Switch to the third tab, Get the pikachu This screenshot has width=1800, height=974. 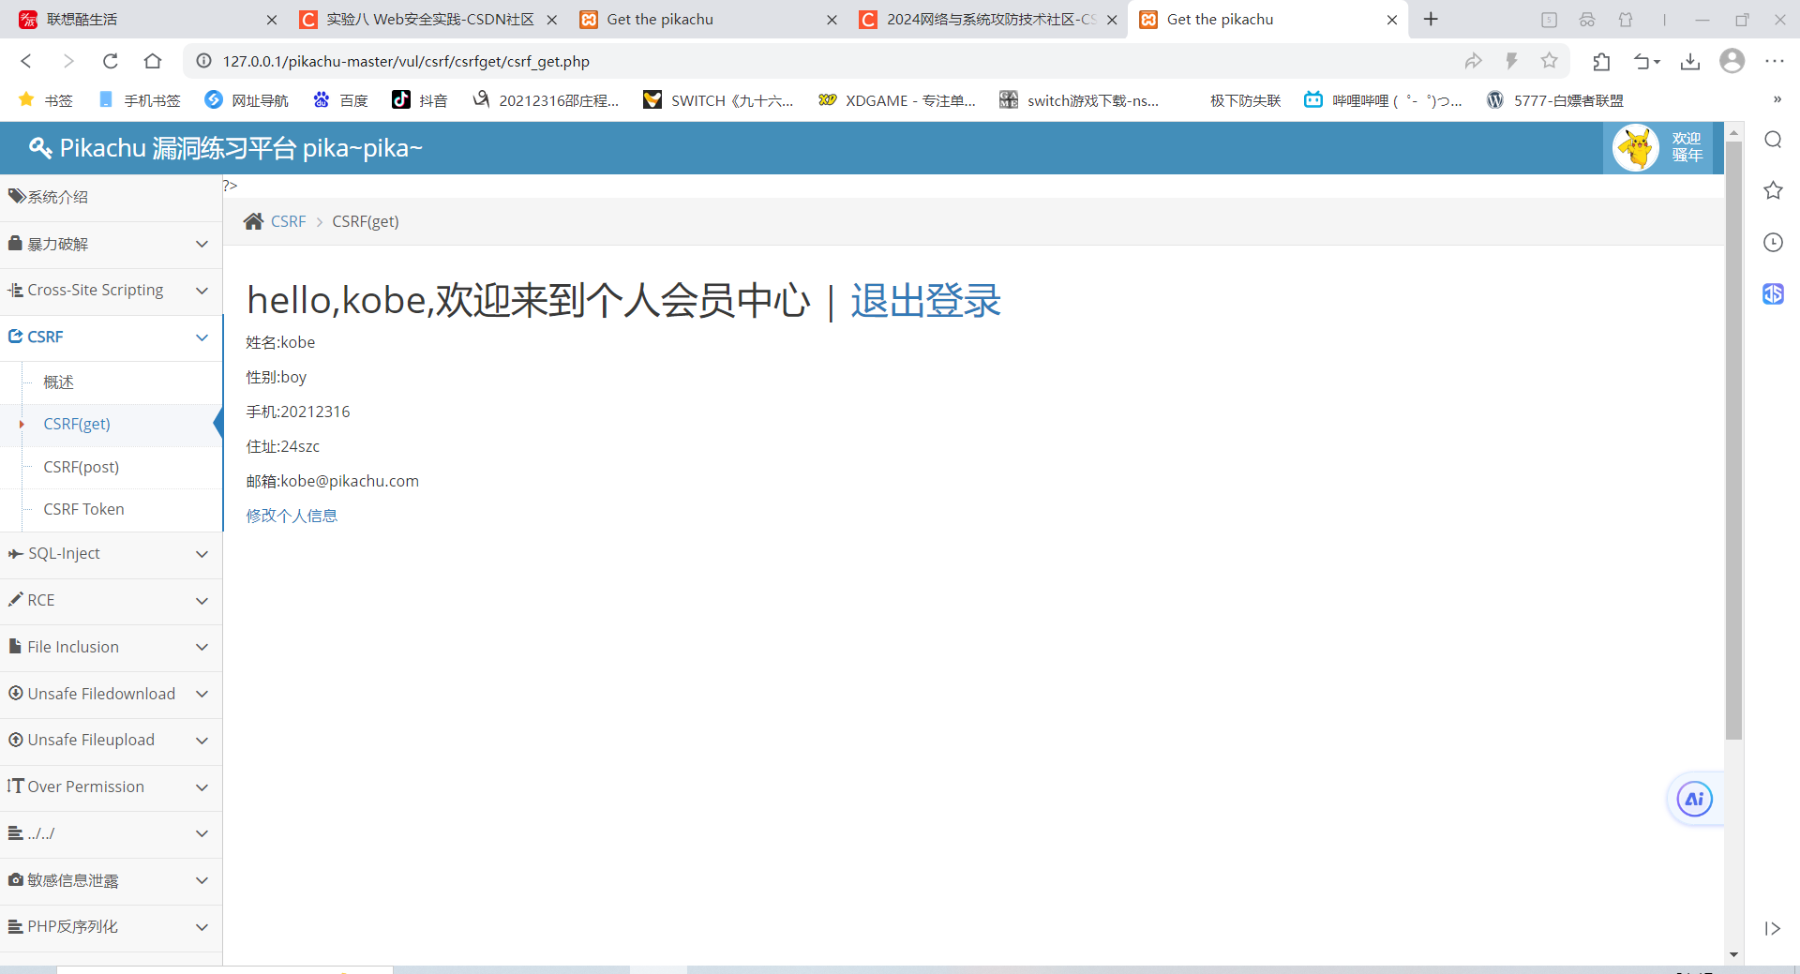708,19
